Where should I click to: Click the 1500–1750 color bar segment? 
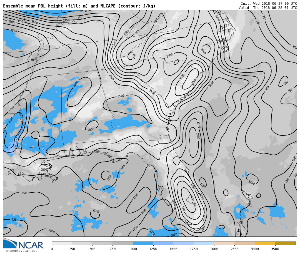184,243
